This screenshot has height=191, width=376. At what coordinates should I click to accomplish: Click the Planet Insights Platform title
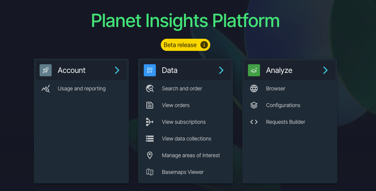186,21
